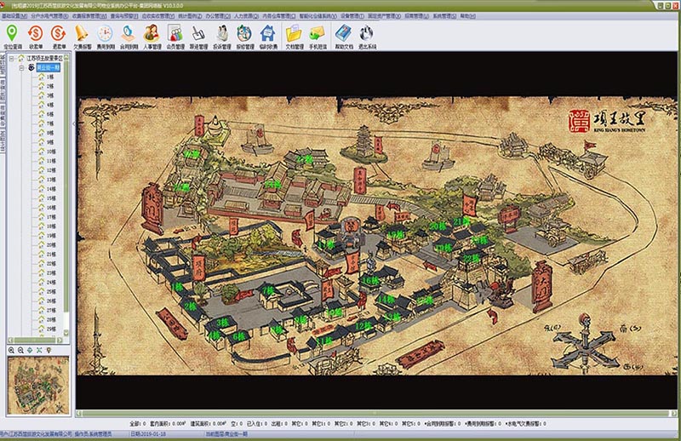
Task: Open the 基础设置 dropdown menu
Action: point(14,15)
